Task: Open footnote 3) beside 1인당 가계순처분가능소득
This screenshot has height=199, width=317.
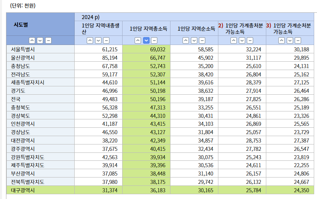Action: click(x=269, y=25)
